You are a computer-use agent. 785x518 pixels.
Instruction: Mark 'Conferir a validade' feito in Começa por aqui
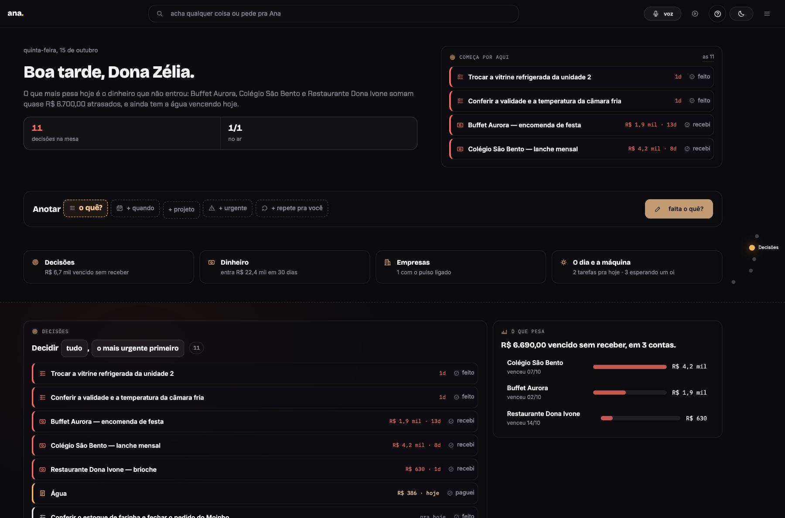tap(700, 101)
